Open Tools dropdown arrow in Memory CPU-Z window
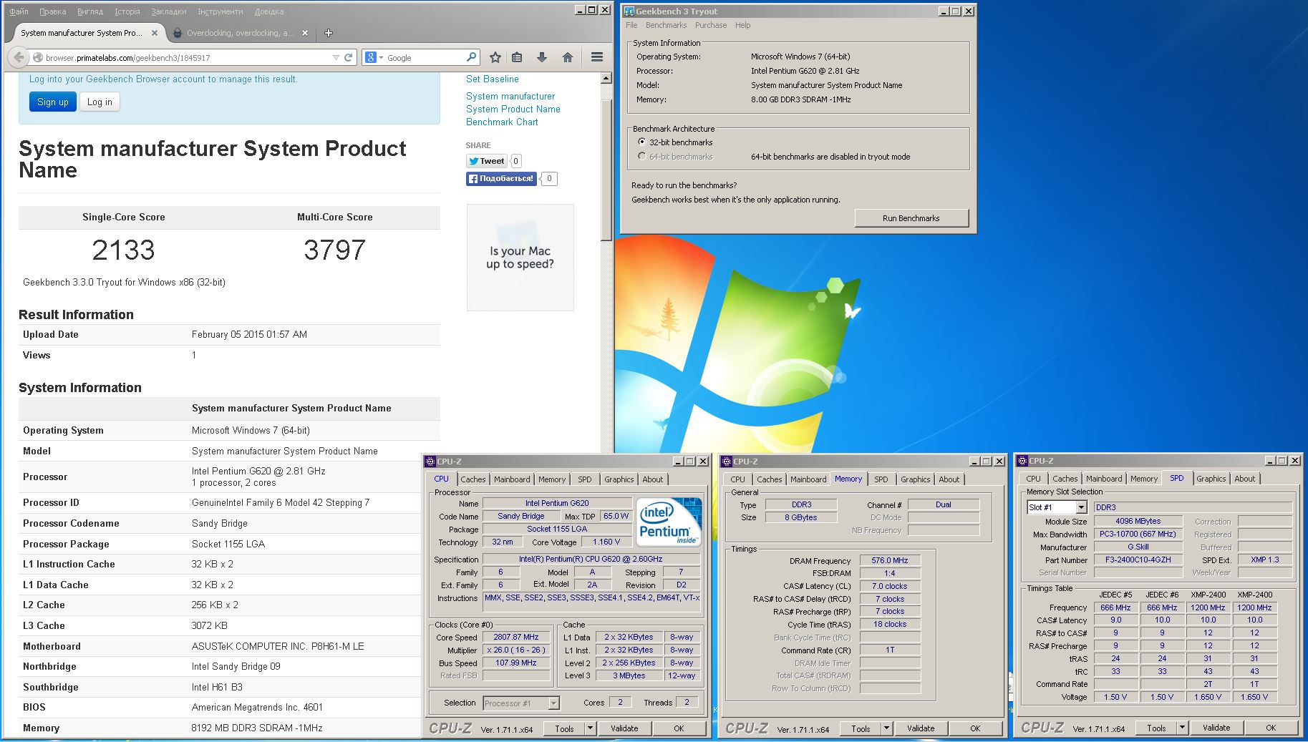This screenshot has width=1308, height=742. [x=887, y=728]
